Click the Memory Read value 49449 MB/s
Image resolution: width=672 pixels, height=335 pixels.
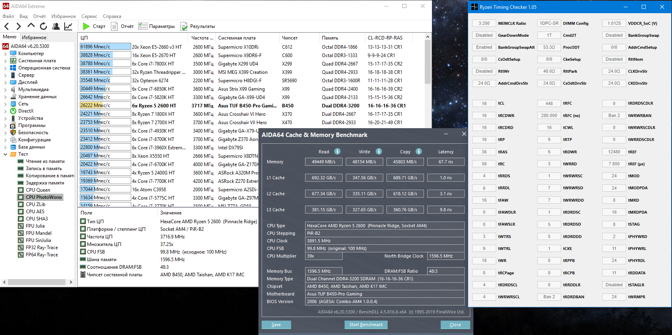(x=323, y=162)
